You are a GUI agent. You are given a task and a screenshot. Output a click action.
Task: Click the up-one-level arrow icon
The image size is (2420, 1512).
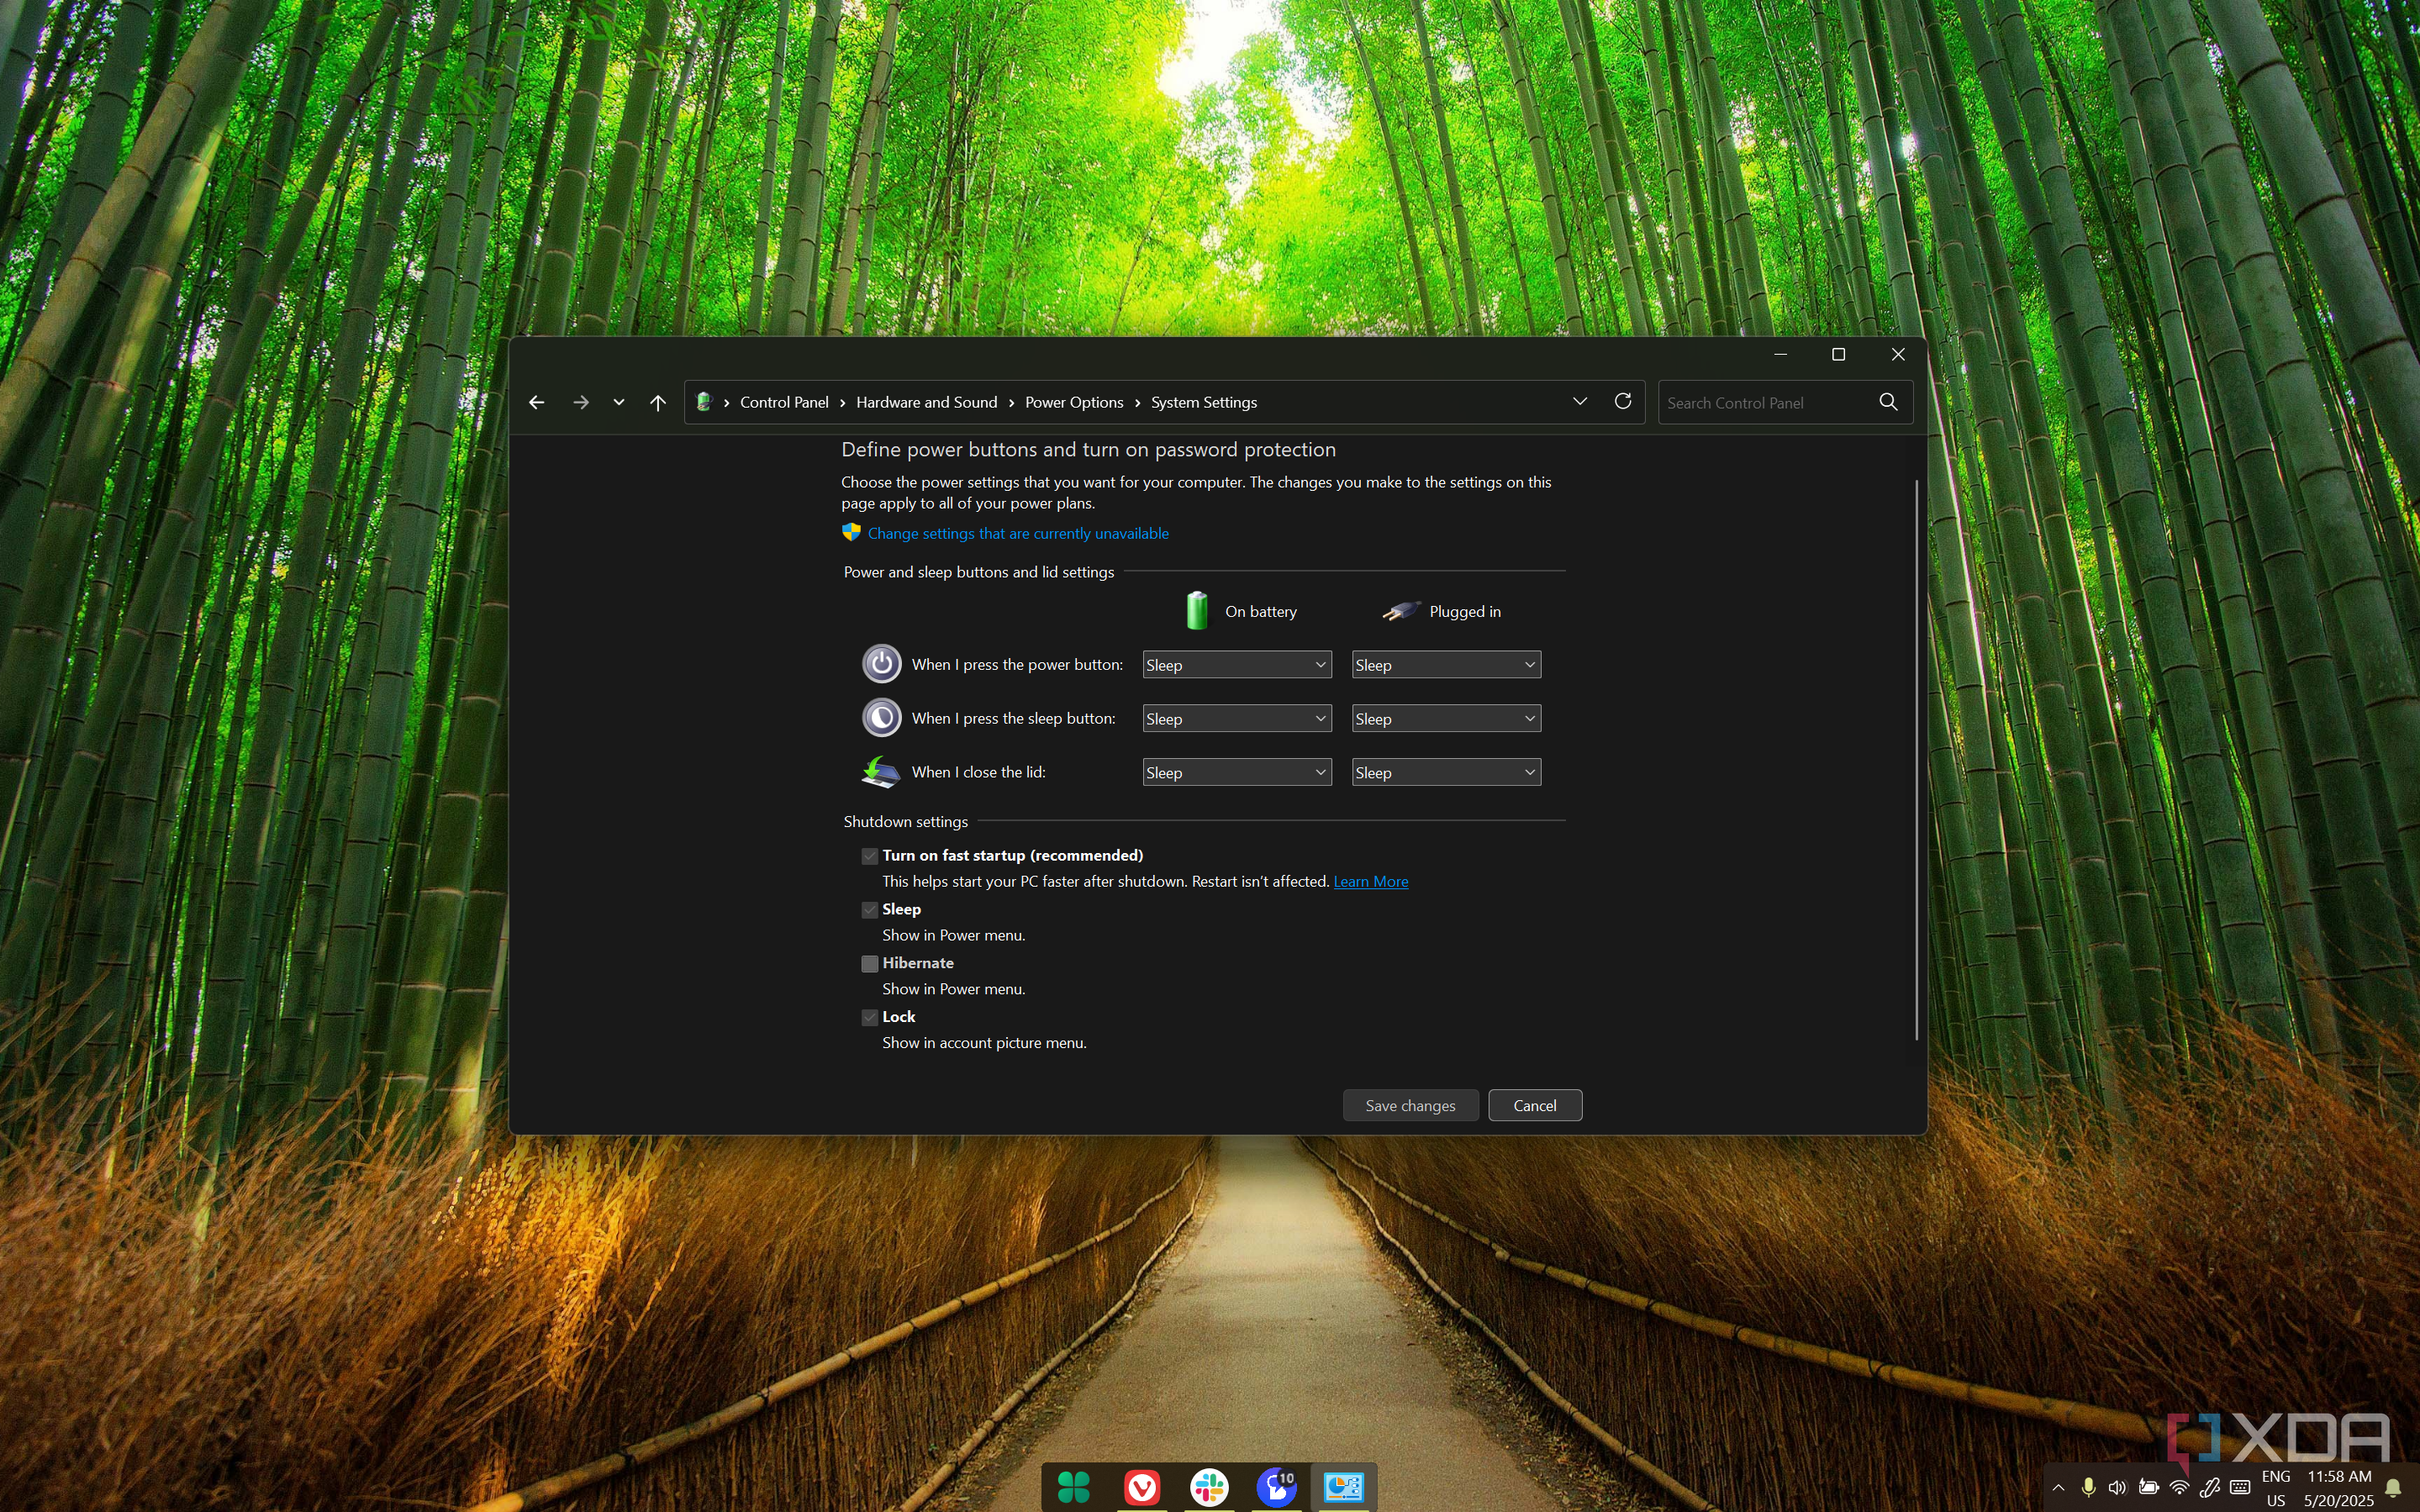[657, 402]
